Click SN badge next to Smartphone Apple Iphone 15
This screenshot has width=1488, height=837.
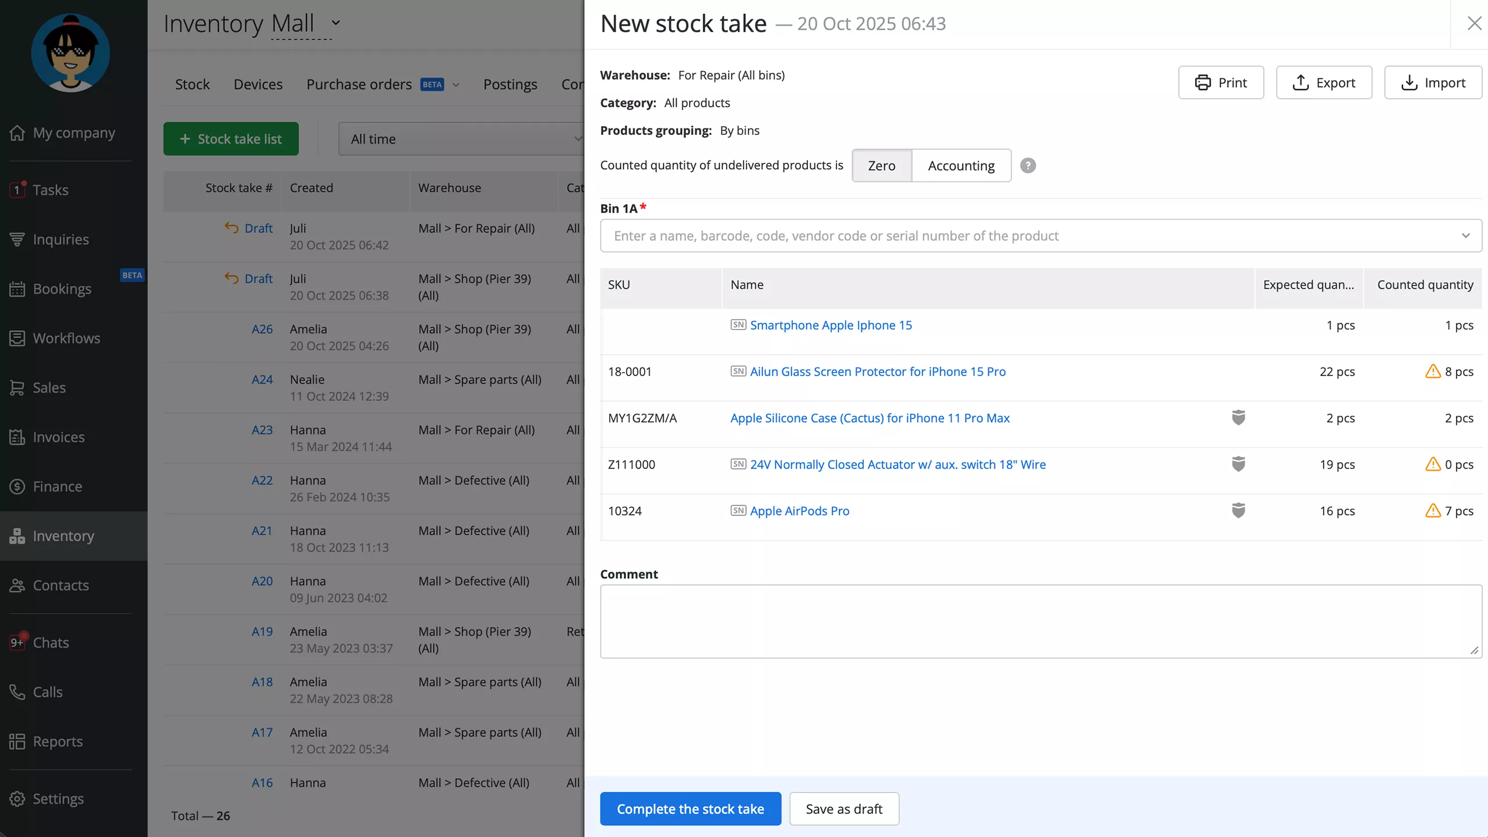coord(738,325)
